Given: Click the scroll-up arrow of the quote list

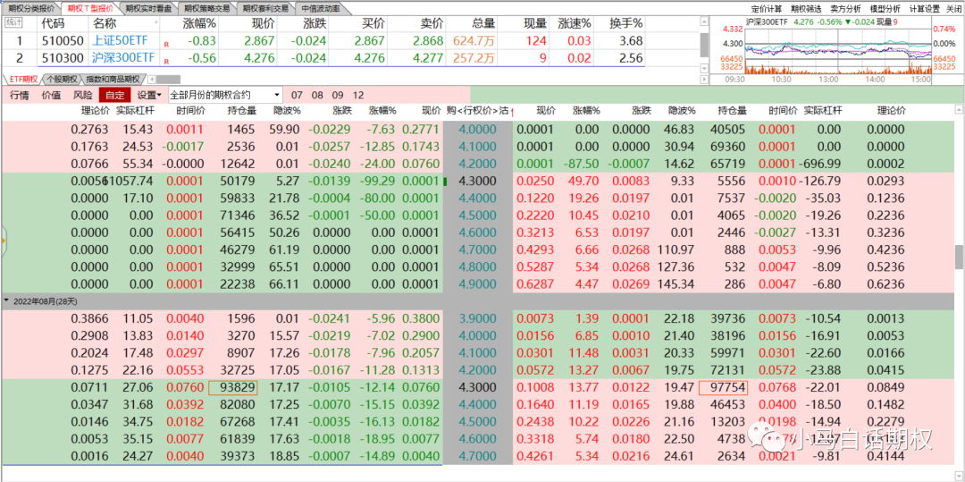Looking at the screenshot, I should [x=704, y=21].
